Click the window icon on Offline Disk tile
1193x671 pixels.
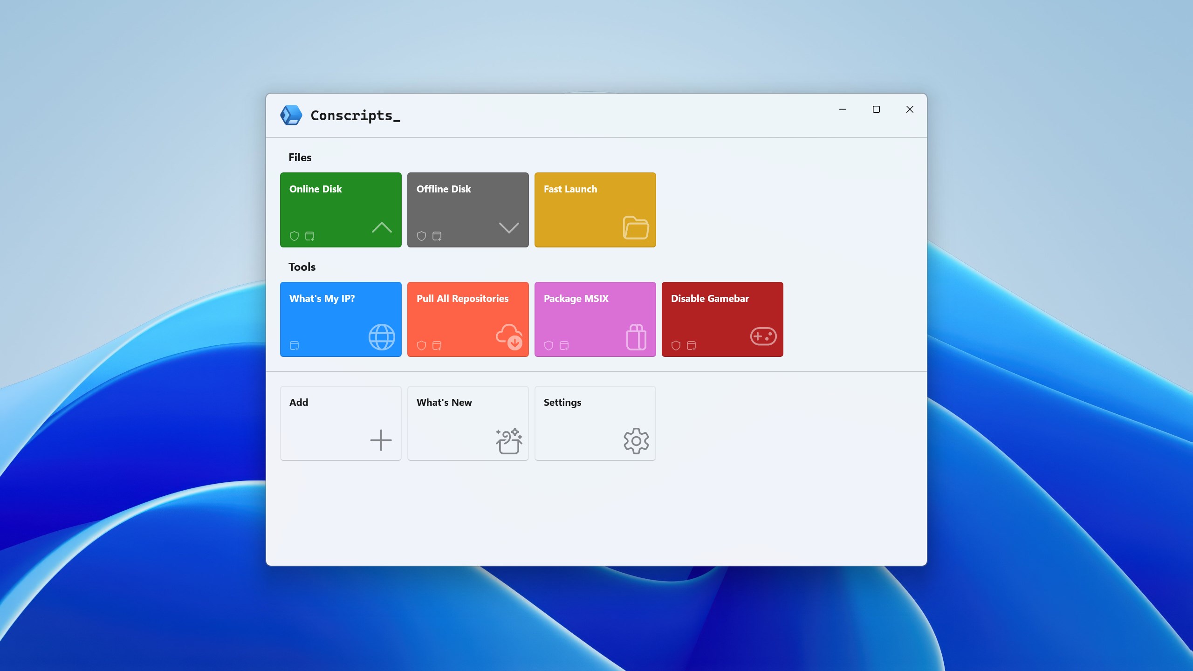coord(437,236)
